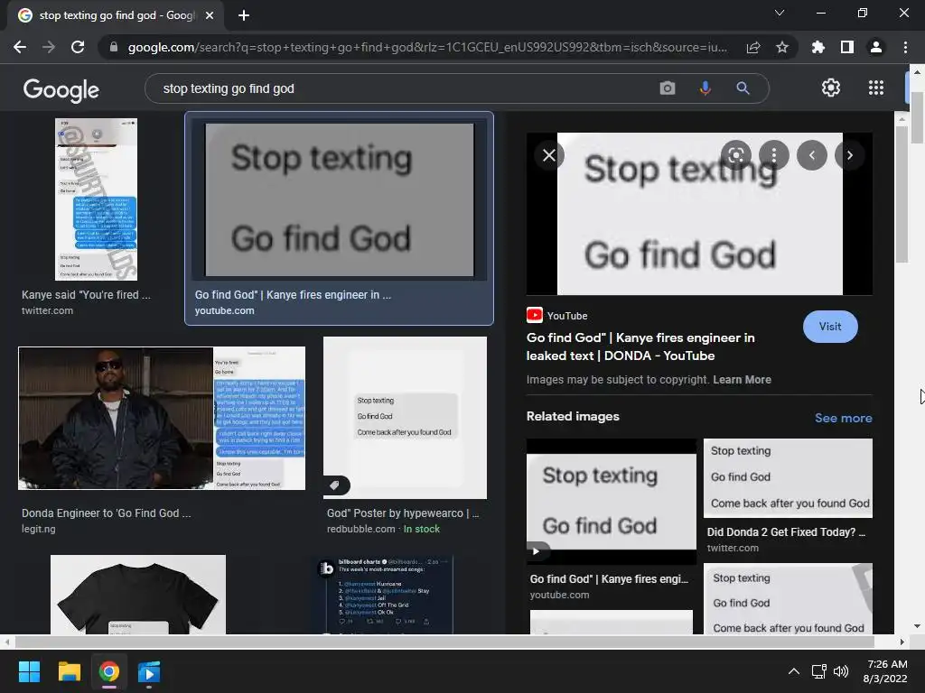This screenshot has width=925, height=693.
Task: Click preview panel vertical scrollbar
Action: (902, 195)
